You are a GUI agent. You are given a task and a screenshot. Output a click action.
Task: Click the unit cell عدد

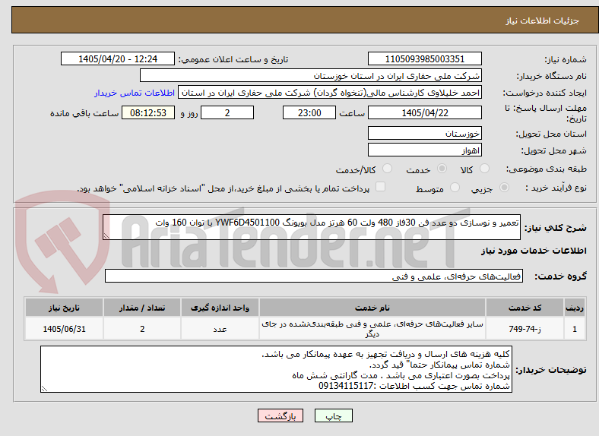click(220, 329)
